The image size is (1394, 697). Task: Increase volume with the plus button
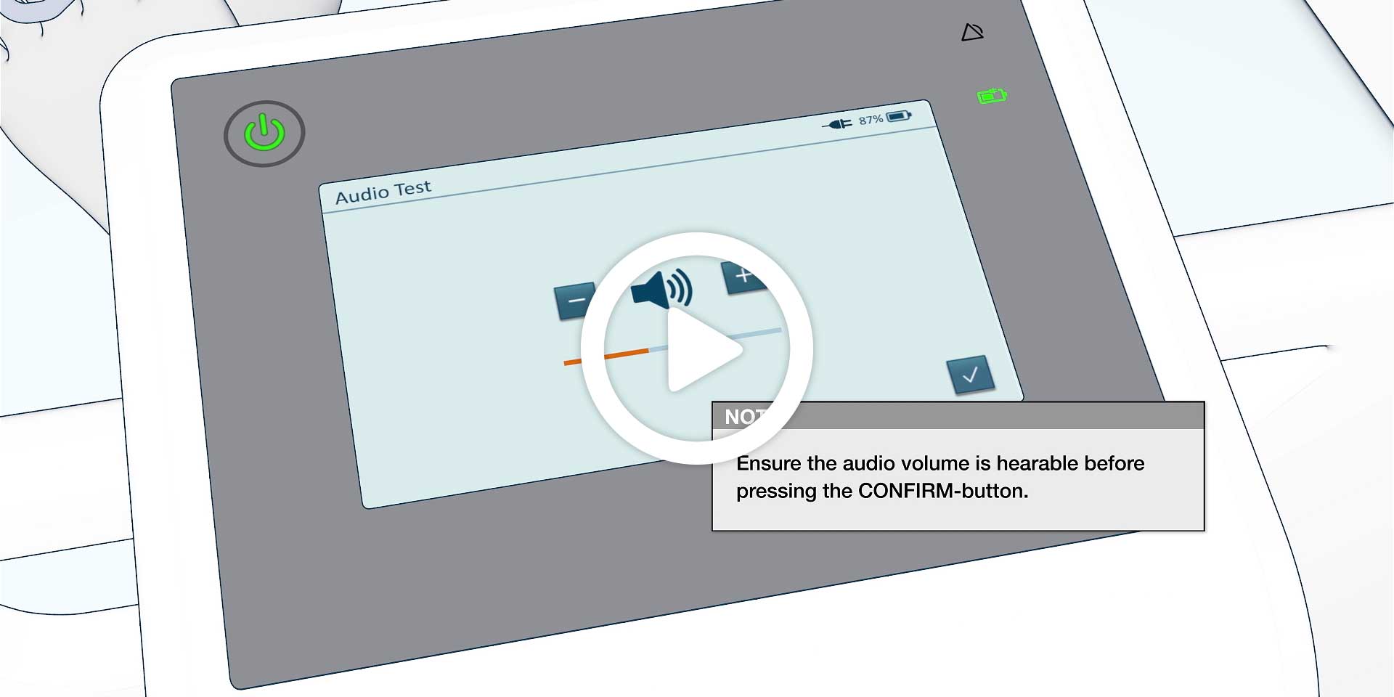coord(742,277)
